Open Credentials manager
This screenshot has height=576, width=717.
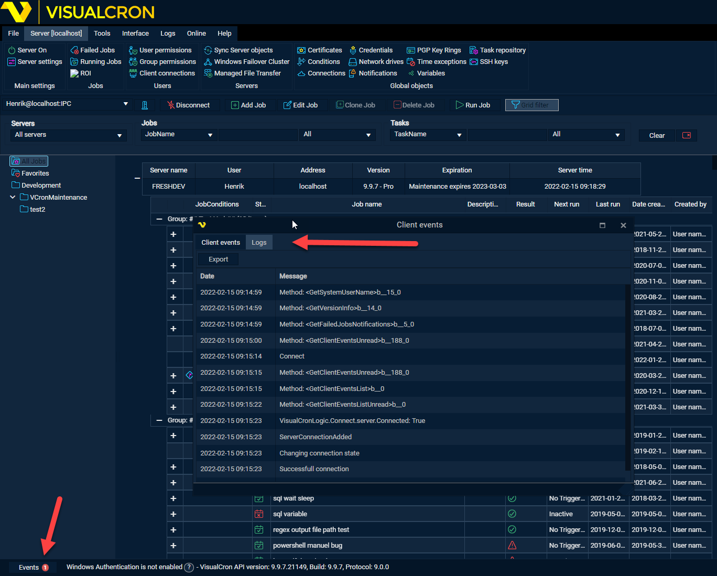click(x=371, y=50)
